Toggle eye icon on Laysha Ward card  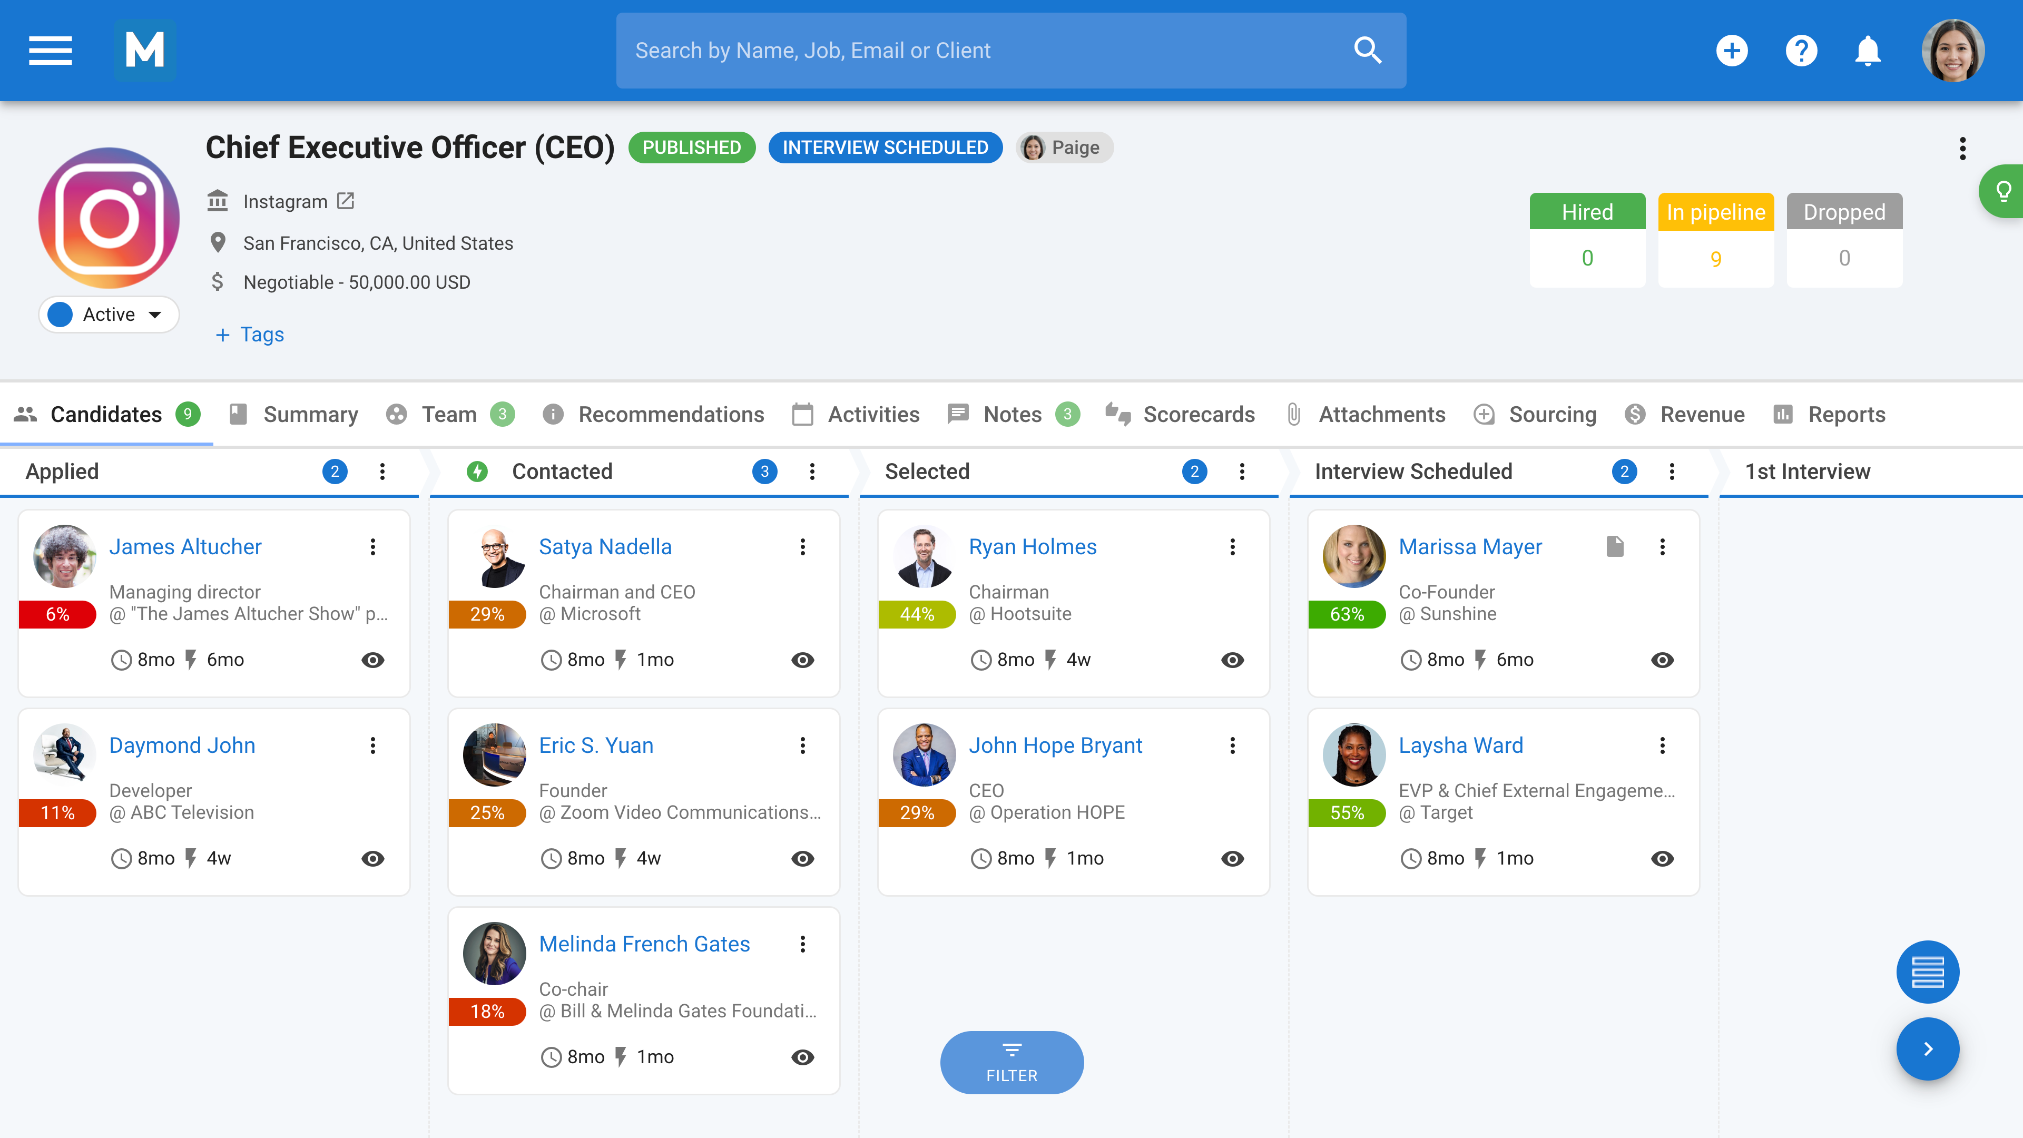(x=1662, y=858)
